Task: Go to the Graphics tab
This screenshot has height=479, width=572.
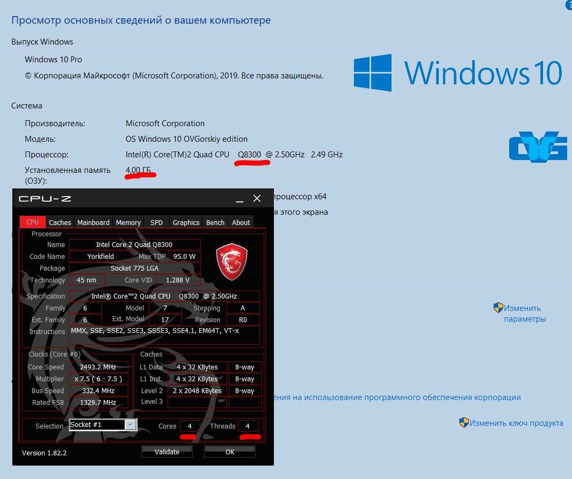Action: 186,222
